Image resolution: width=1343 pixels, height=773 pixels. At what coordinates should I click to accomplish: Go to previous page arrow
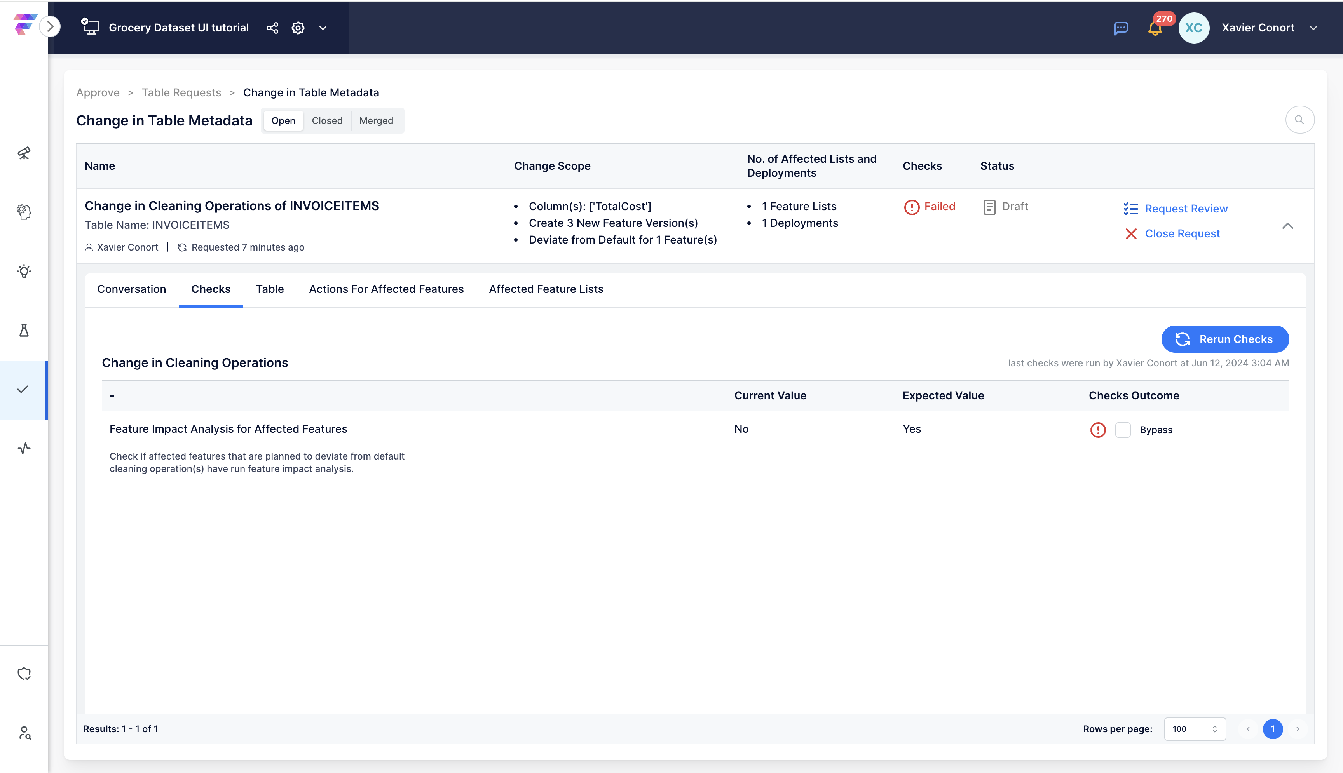[1248, 729]
